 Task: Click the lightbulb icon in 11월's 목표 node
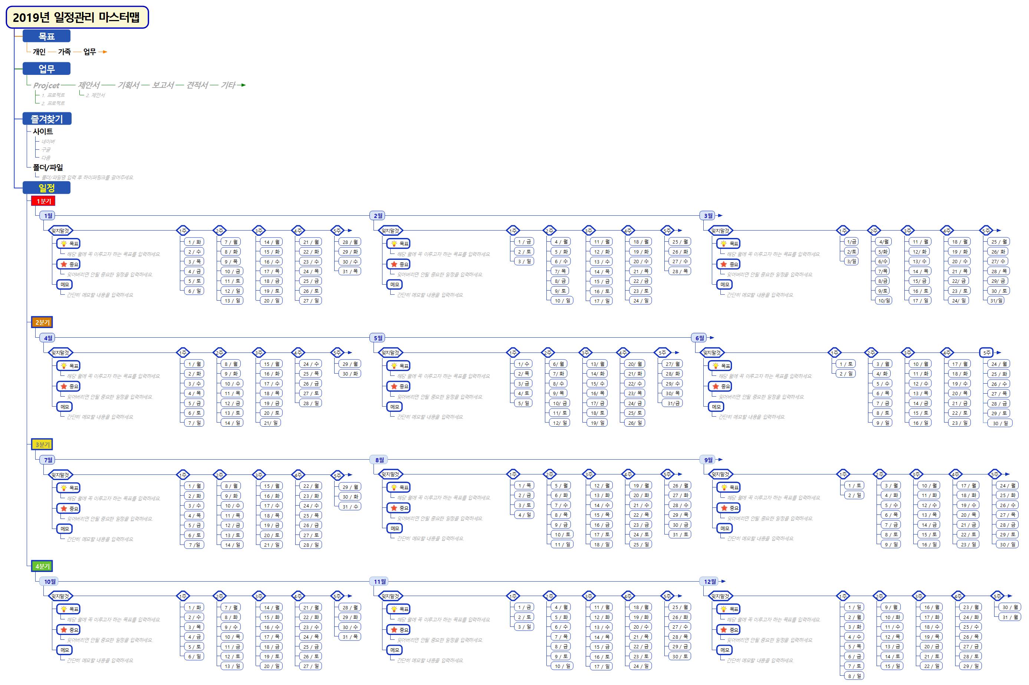pos(394,609)
